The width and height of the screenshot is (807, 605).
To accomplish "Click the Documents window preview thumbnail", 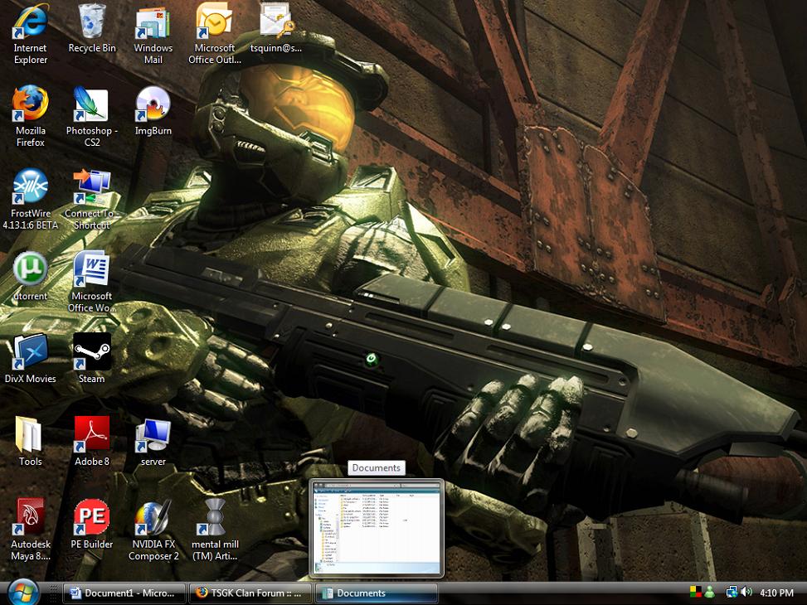I will pyautogui.click(x=377, y=528).
